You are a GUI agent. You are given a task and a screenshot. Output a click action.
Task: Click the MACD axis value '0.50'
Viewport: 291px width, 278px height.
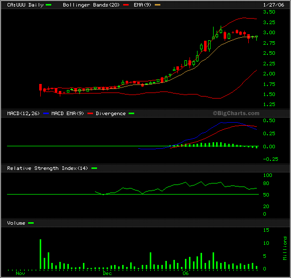click(269, 121)
